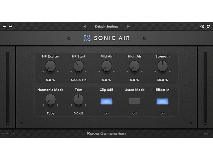
Task: Click the High Air 0.0 % value
Action: (134, 80)
